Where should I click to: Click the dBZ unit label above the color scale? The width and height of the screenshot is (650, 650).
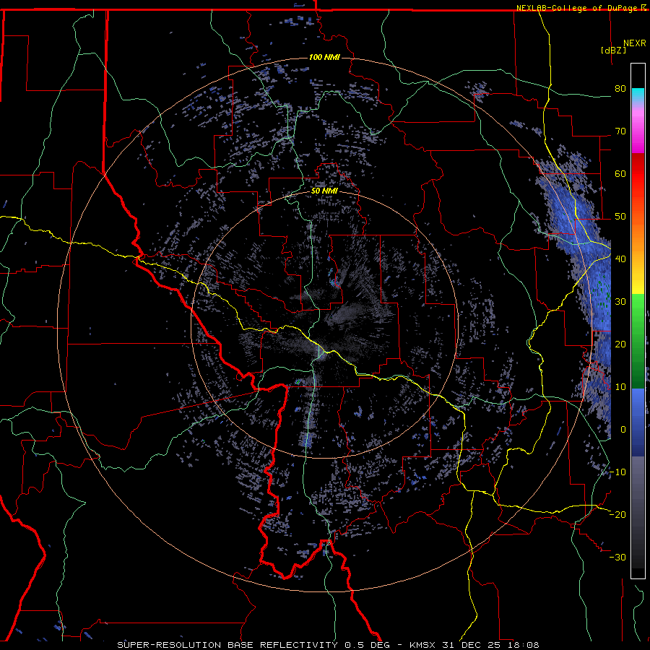(613, 50)
